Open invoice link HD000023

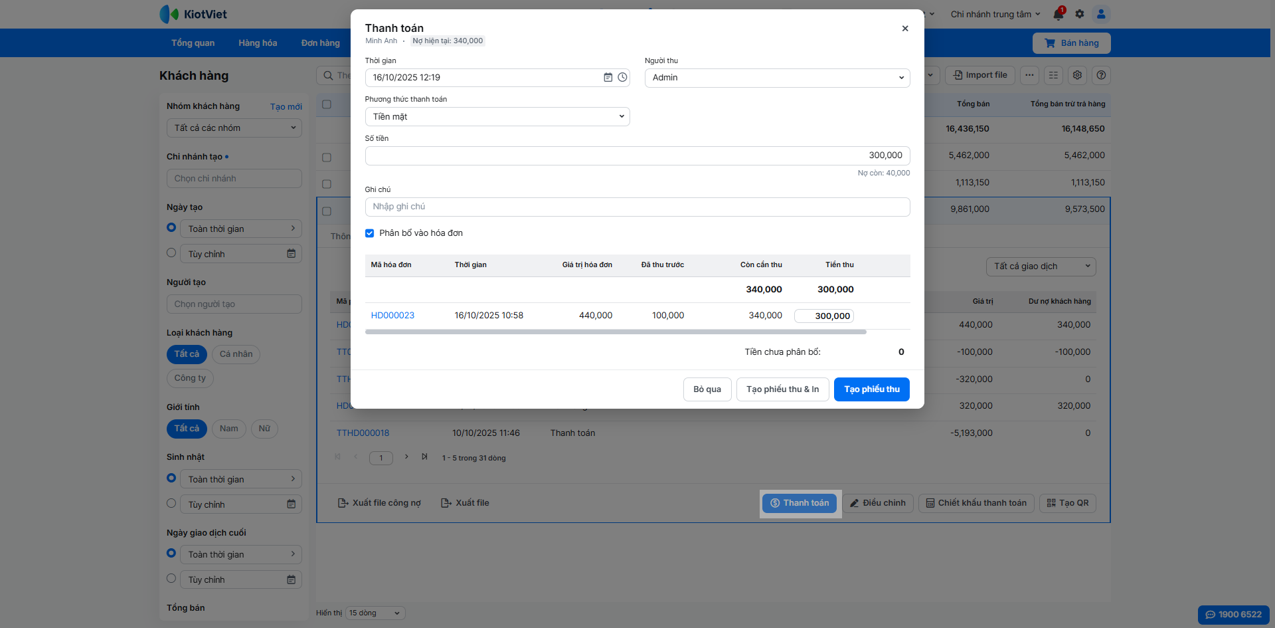[x=392, y=316]
